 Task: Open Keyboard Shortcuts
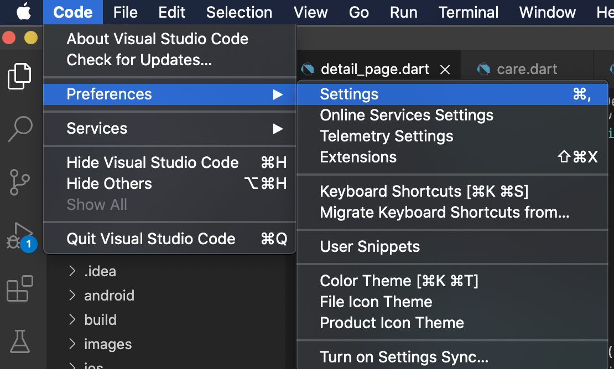tap(452, 192)
